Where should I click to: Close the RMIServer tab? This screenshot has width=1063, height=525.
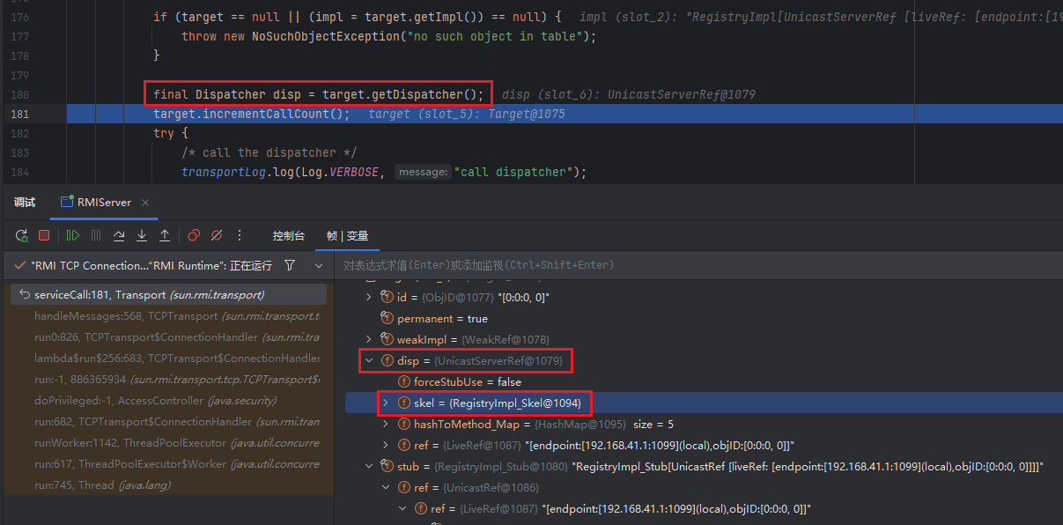(x=145, y=203)
